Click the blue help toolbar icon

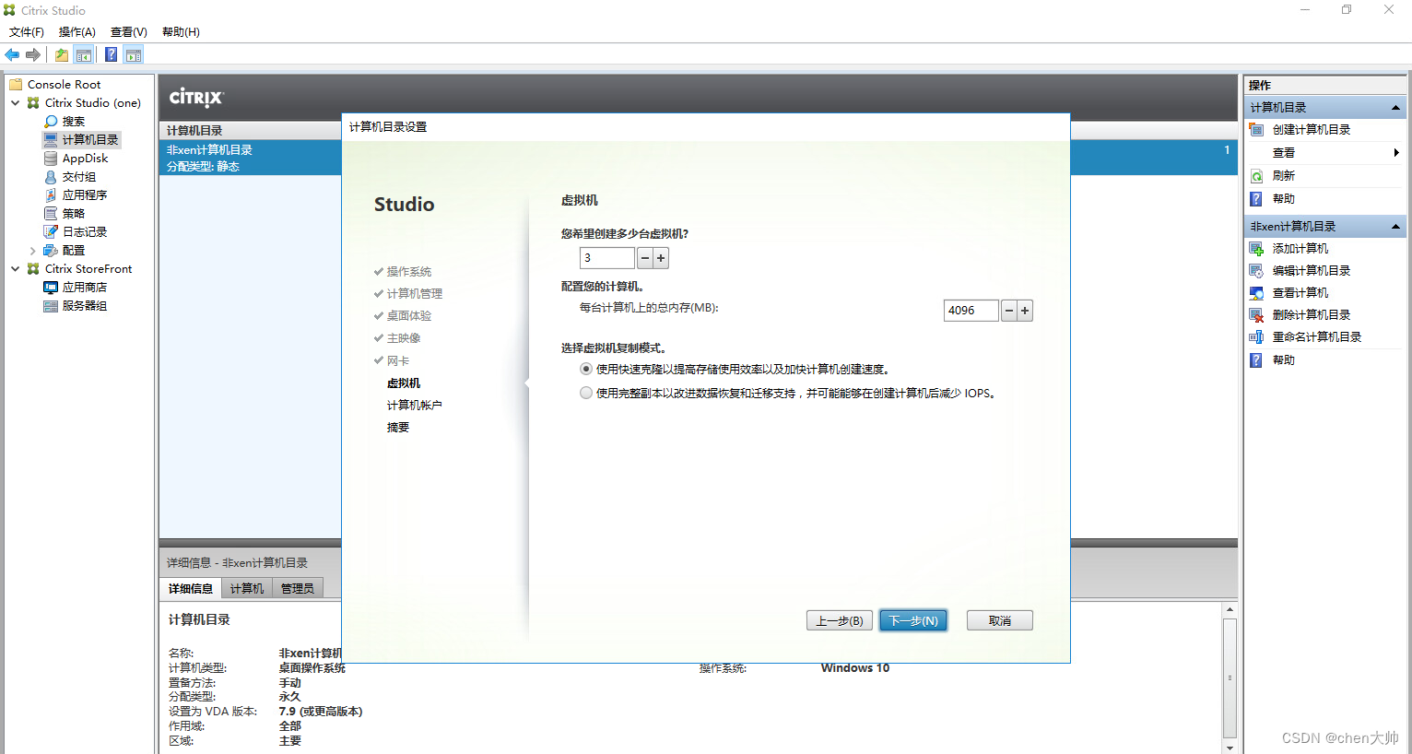[111, 55]
